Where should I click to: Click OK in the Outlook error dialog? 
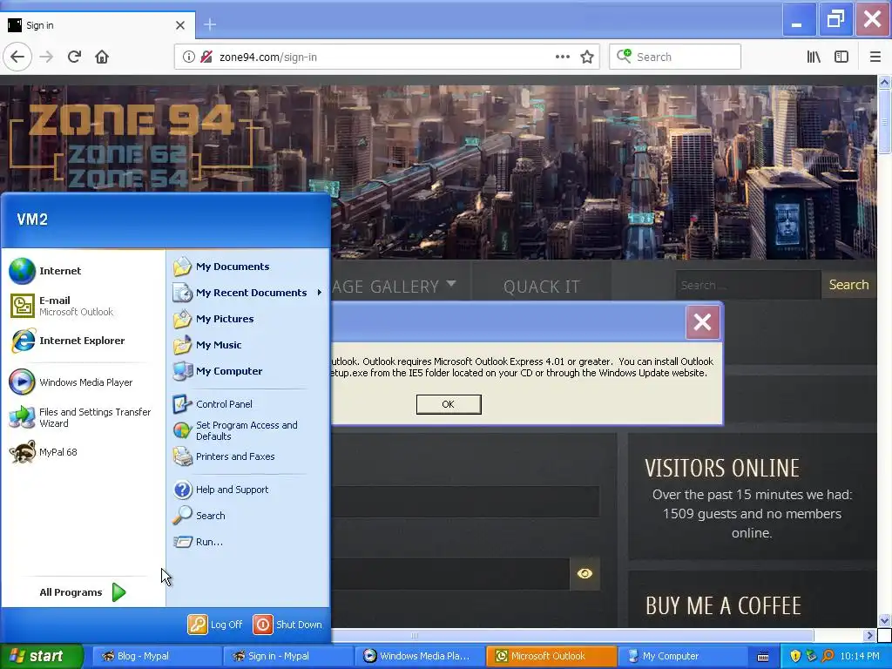[x=449, y=404]
